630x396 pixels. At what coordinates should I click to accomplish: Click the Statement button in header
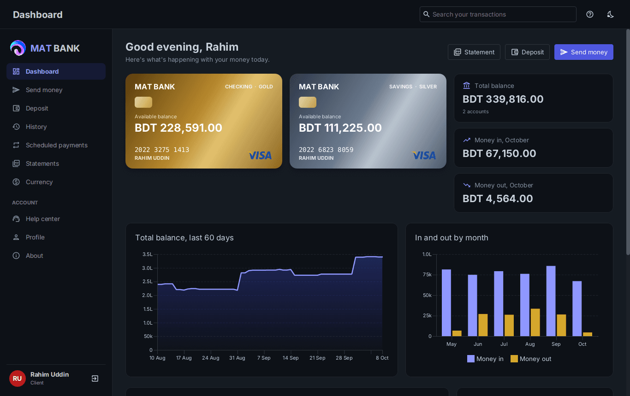click(474, 52)
